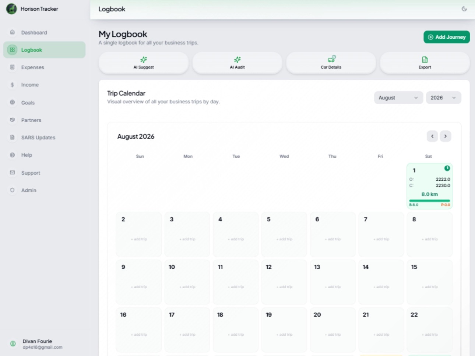The image size is (475, 356).
Task: Click the Horison Tracker logo icon
Action: [x=11, y=9]
